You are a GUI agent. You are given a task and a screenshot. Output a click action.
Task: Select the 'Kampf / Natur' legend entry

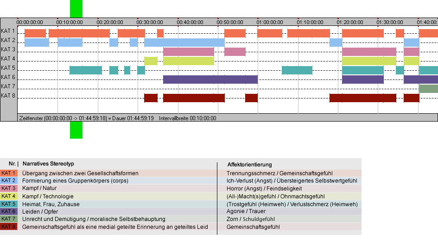(x=39, y=188)
